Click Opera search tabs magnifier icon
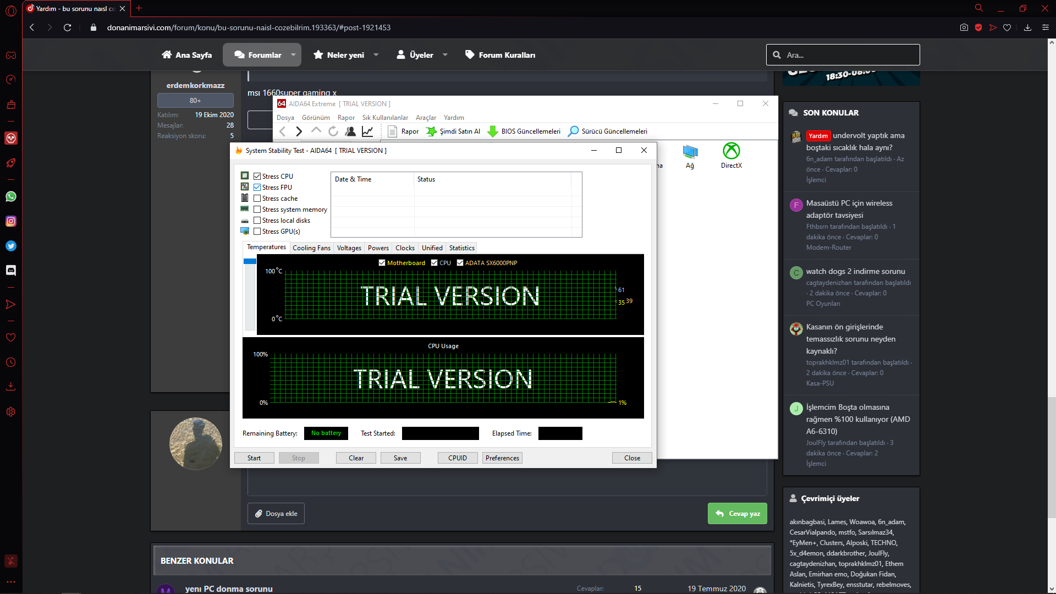Screen dimensions: 1056x594 pyautogui.click(x=979, y=8)
